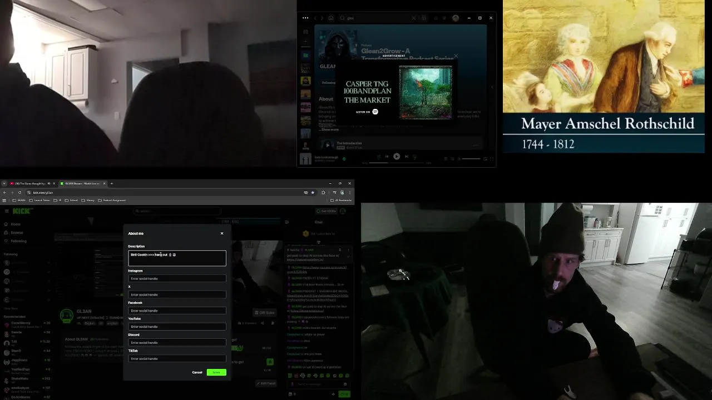Open Connect to a device in Spotify
The image size is (712, 400).
click(452, 159)
